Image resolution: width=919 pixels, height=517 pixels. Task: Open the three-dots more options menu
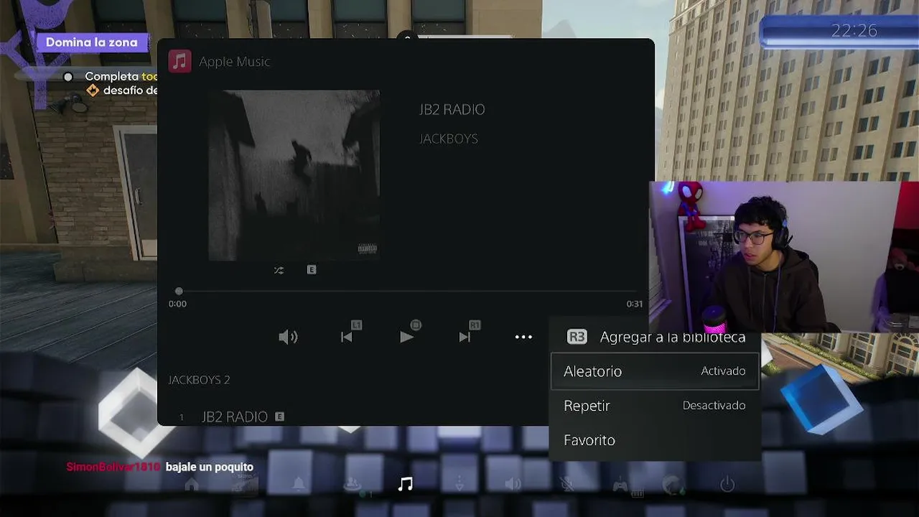[x=523, y=337]
